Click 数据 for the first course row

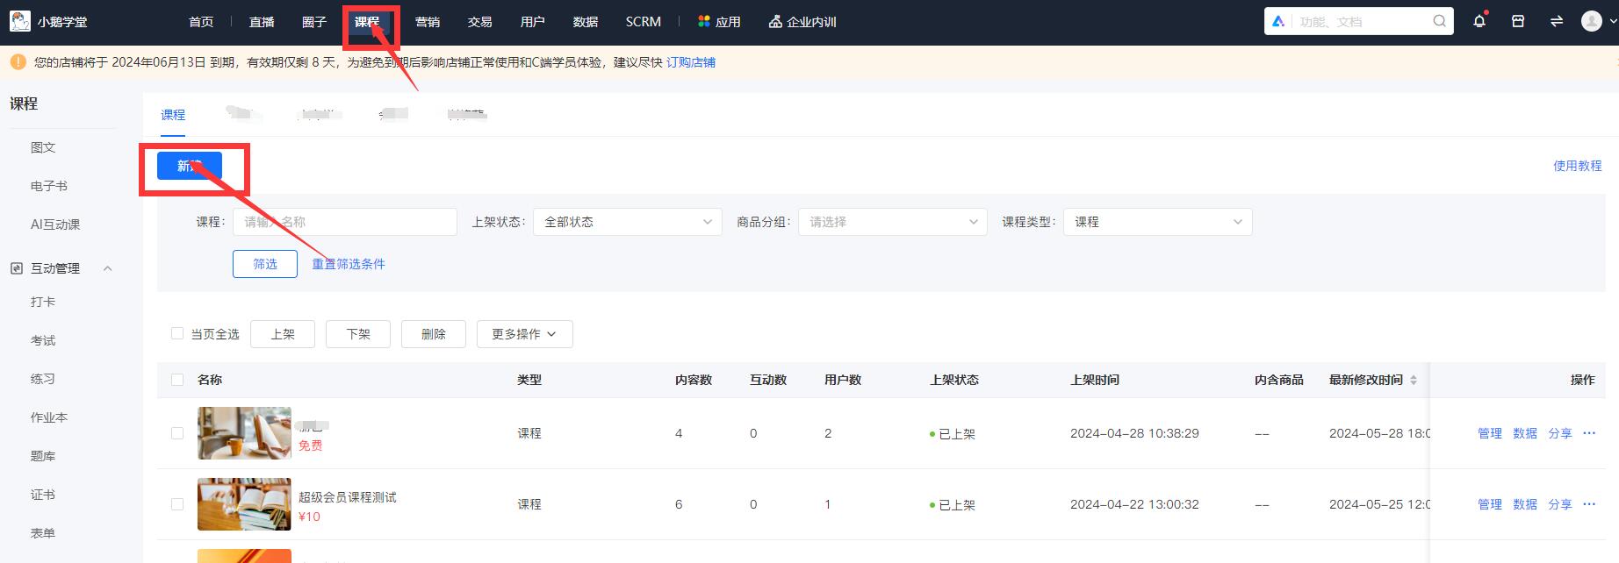click(x=1525, y=433)
